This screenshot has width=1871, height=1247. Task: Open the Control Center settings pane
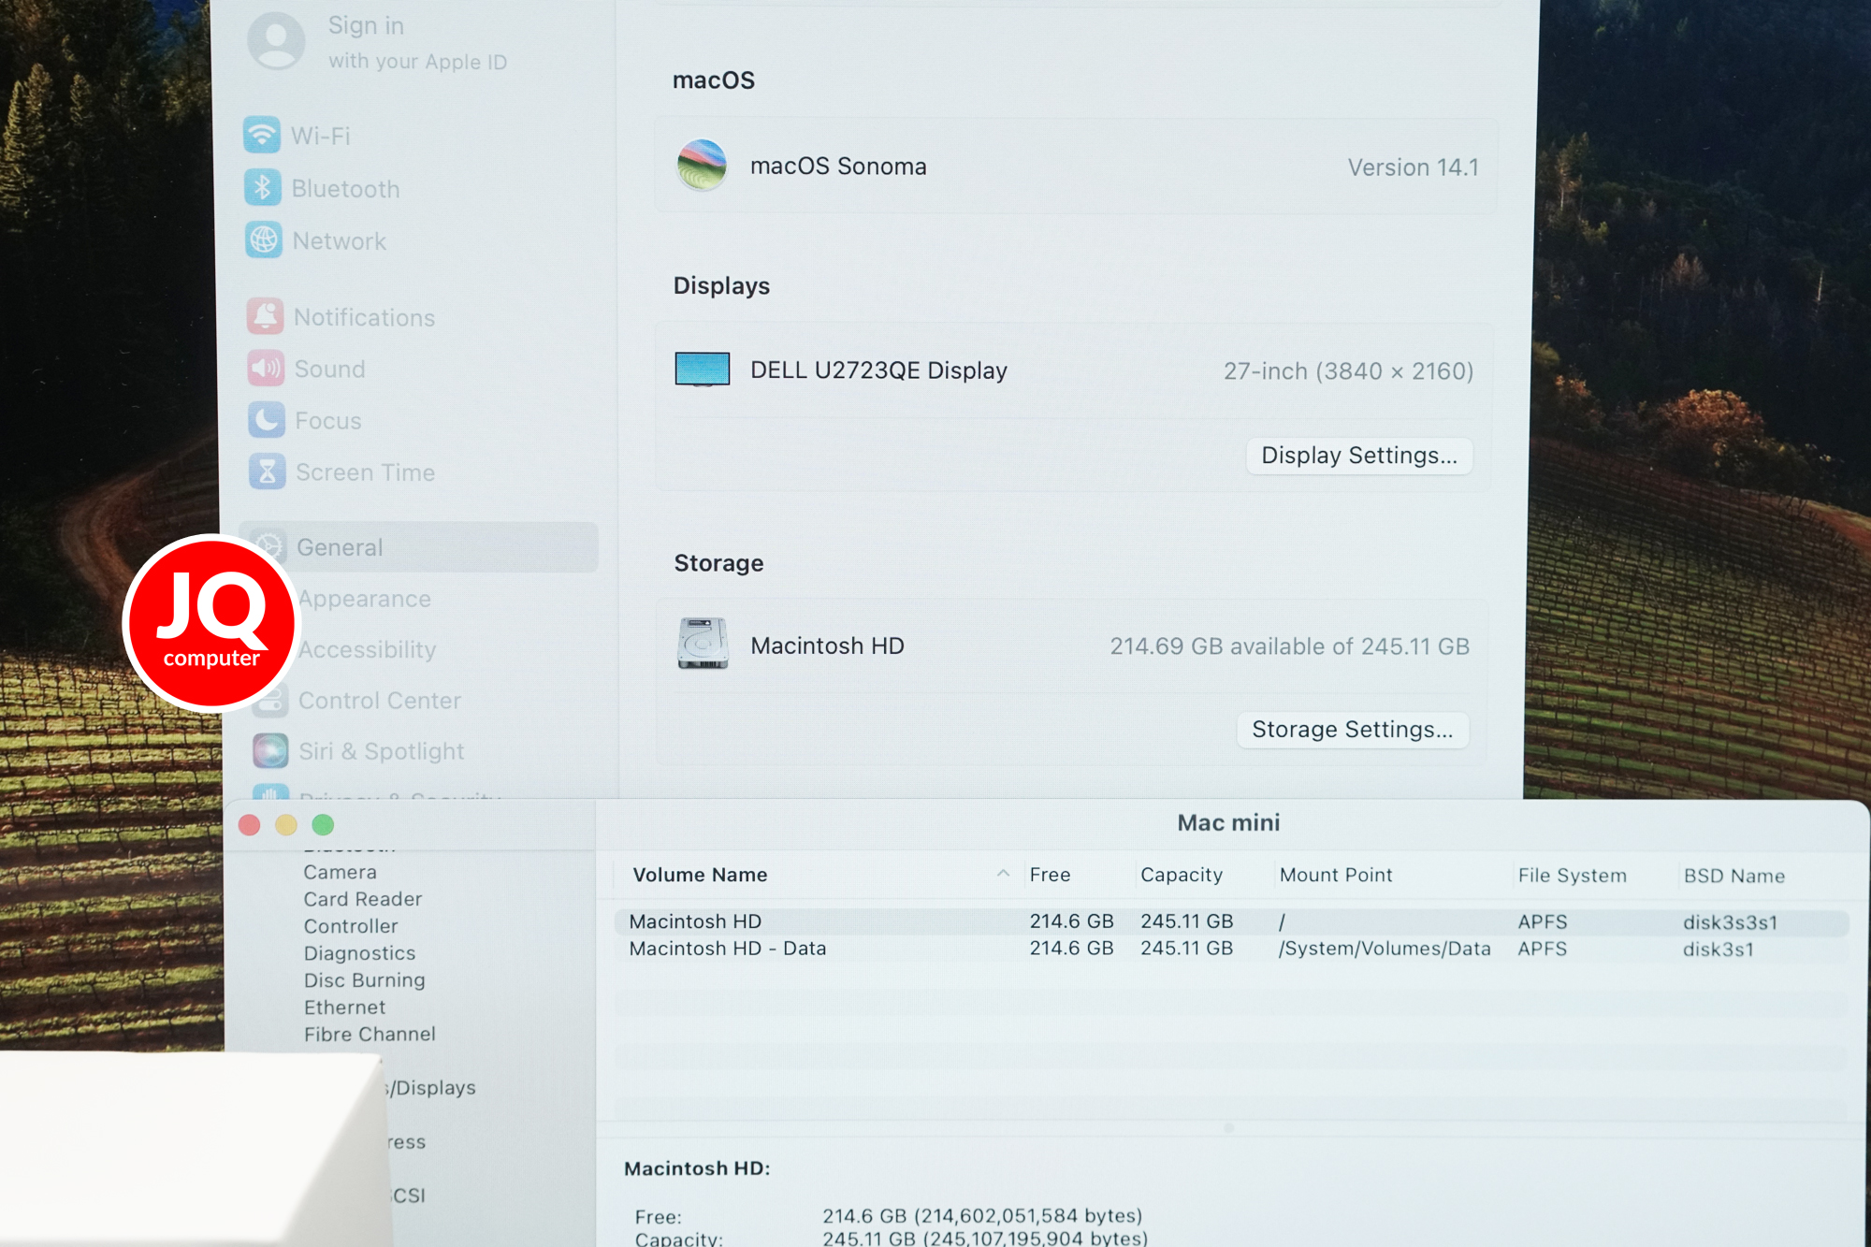click(x=380, y=701)
